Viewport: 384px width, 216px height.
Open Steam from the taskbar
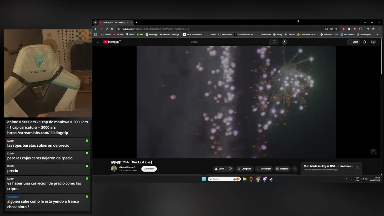[x=271, y=179]
